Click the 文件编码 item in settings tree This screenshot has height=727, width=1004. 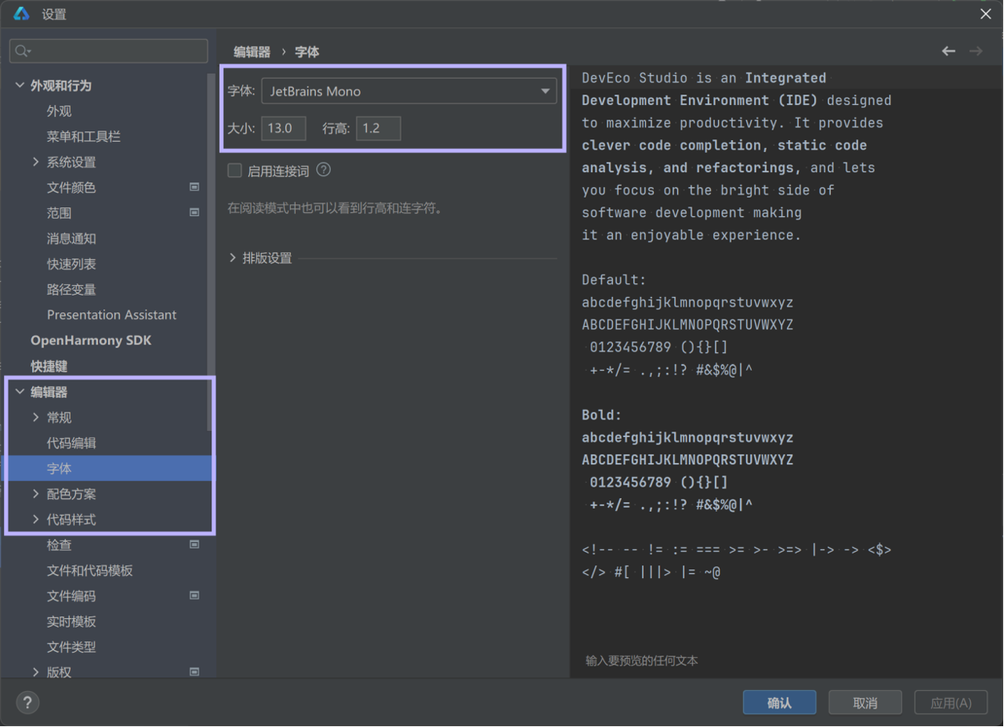(x=71, y=596)
